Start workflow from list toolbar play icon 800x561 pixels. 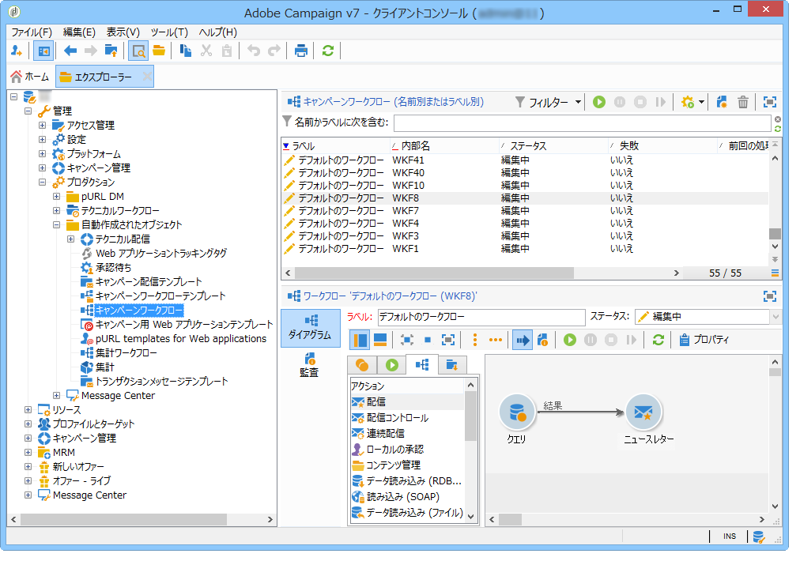click(x=599, y=102)
